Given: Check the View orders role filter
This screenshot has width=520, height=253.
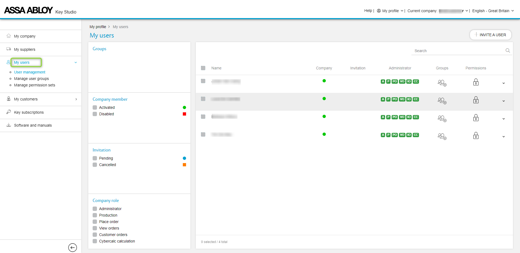Looking at the screenshot, I should [x=95, y=228].
